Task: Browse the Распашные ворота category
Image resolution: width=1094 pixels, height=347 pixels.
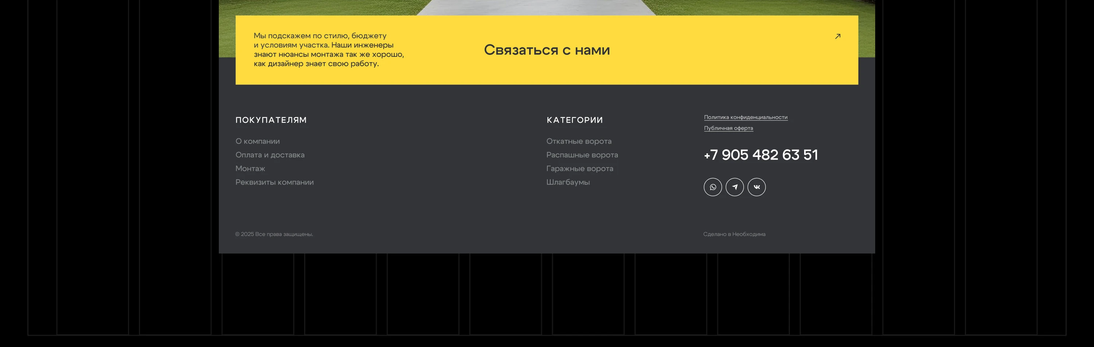Action: (x=582, y=155)
